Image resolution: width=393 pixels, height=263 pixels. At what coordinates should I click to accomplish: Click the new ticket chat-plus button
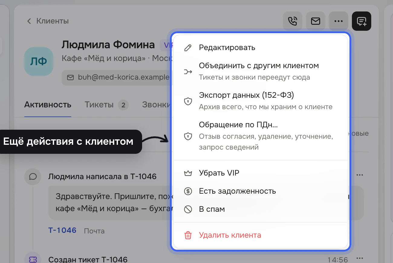pyautogui.click(x=362, y=21)
